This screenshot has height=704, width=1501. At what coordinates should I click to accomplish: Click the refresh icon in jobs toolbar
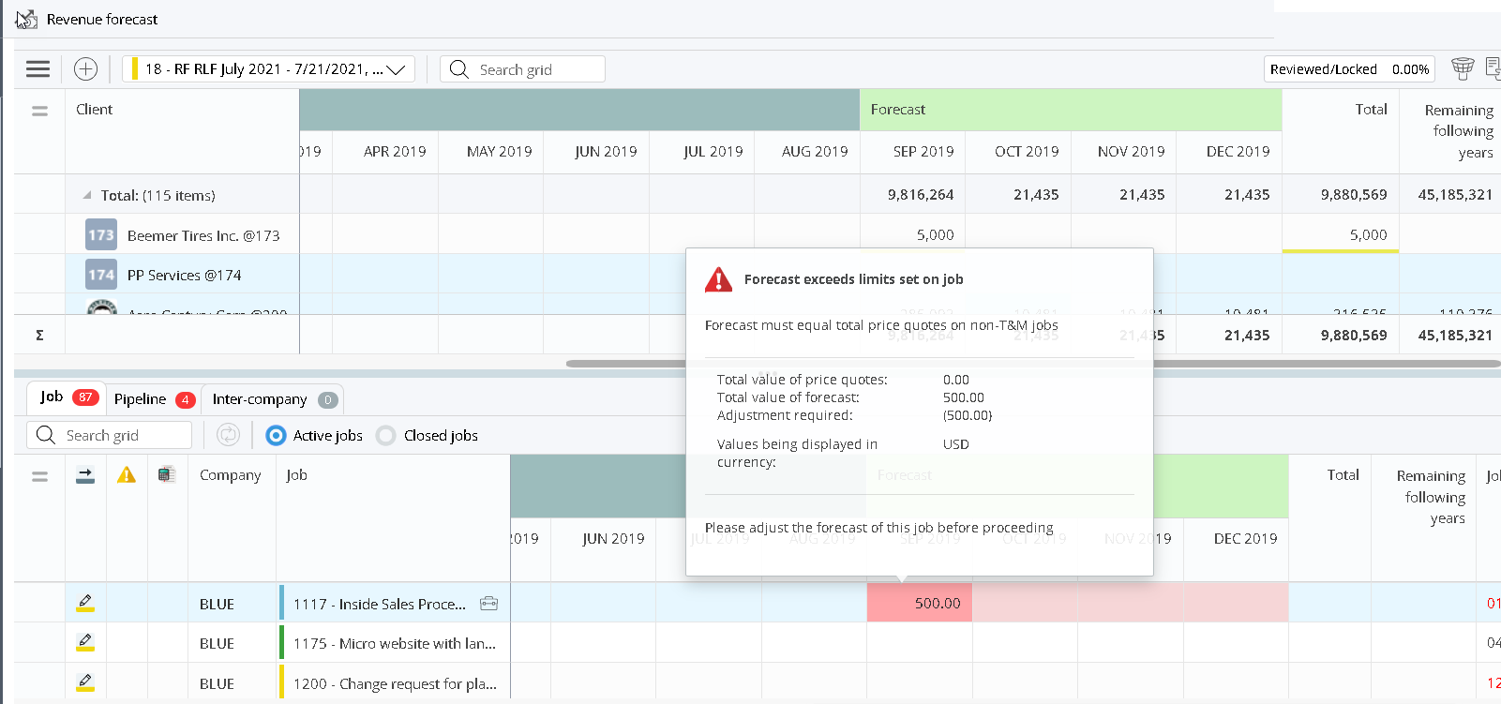(228, 435)
